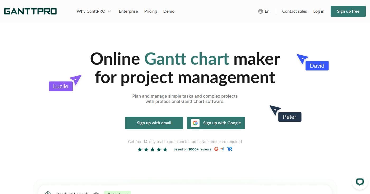
Task: Click the green five-star rating bar
Action: (152, 149)
